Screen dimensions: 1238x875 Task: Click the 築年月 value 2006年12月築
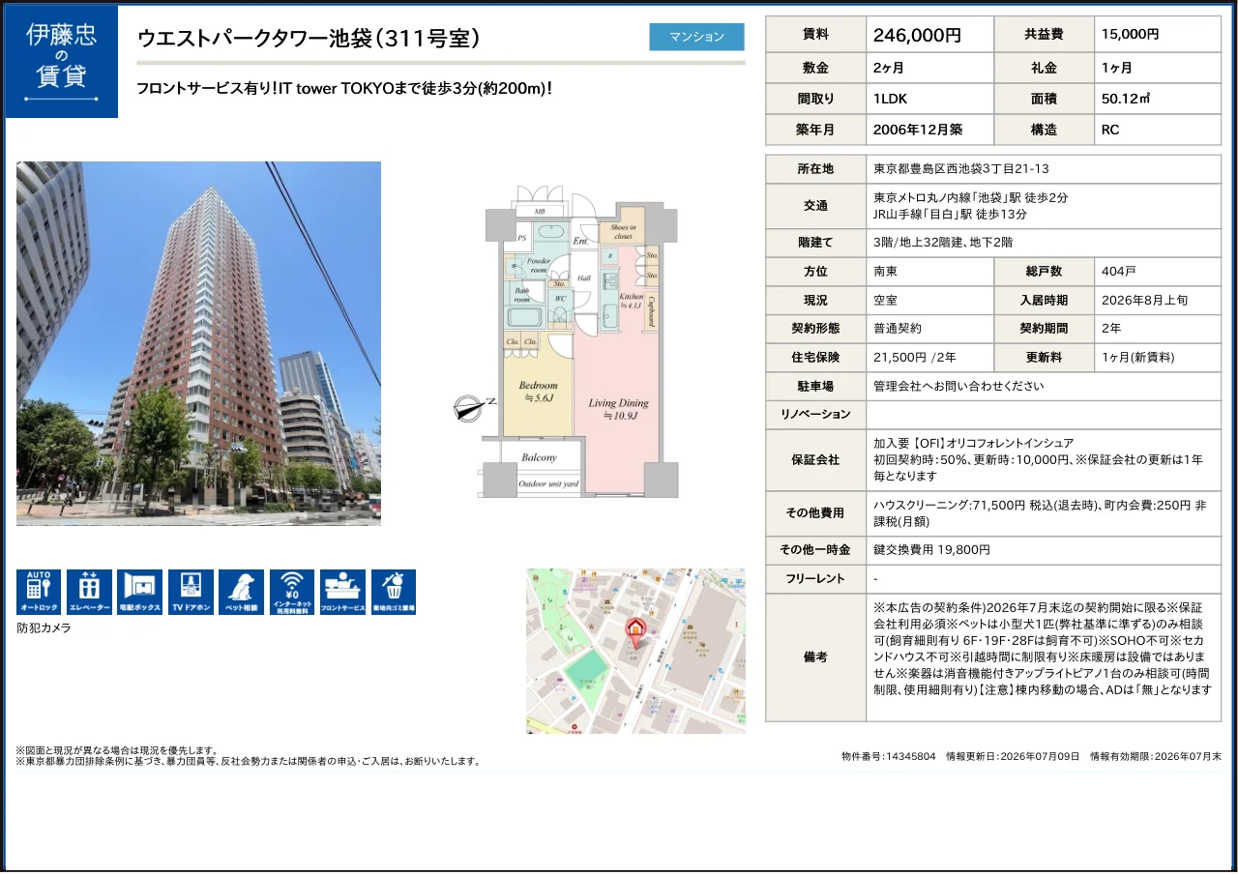coord(918,130)
